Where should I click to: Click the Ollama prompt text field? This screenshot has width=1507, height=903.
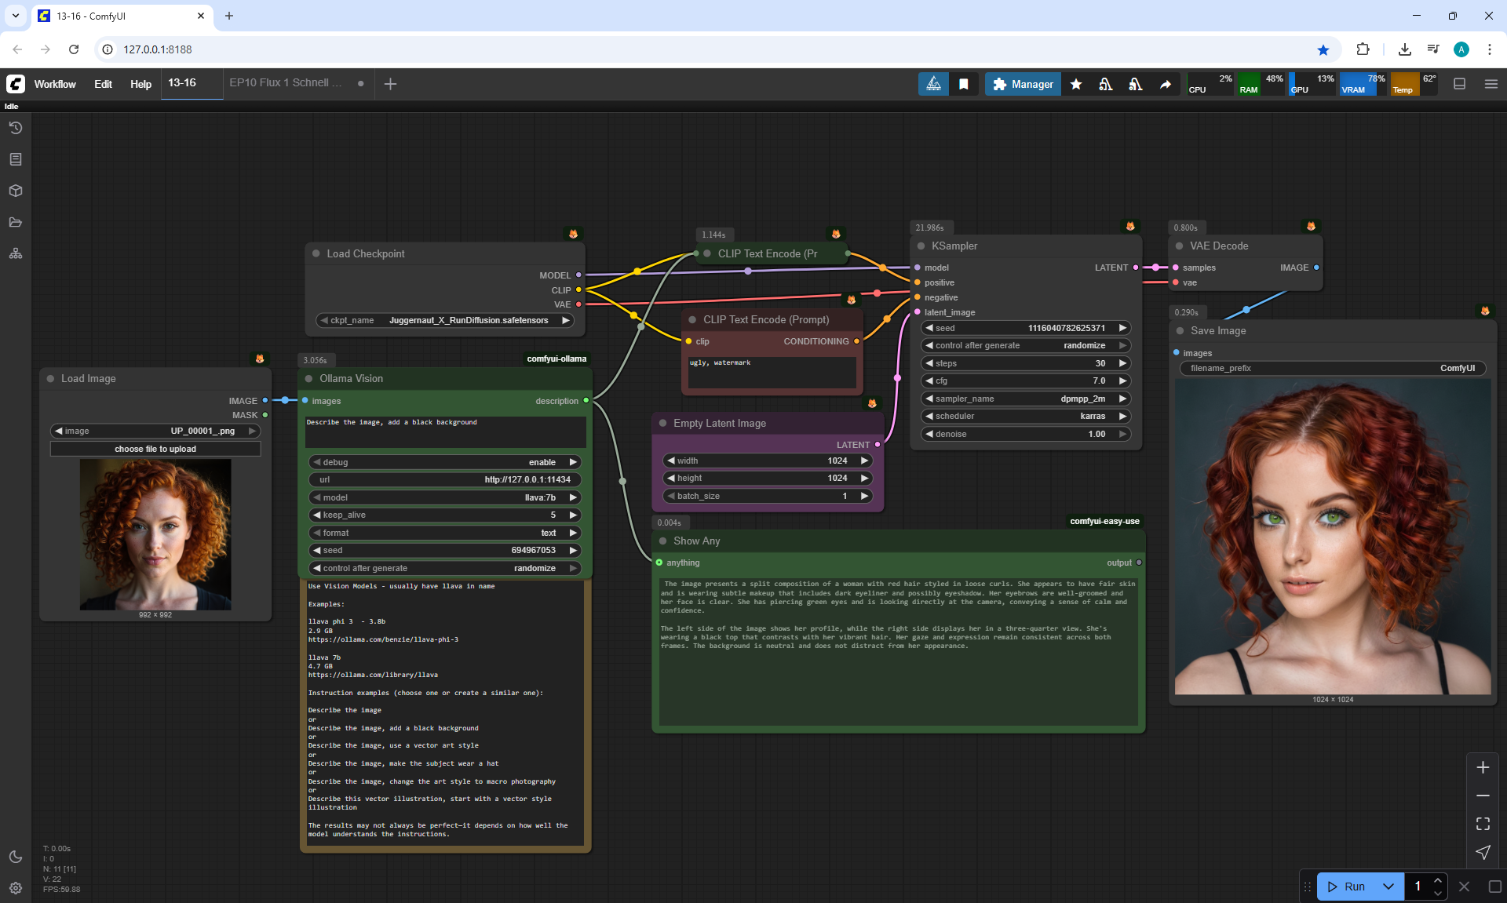tap(445, 431)
